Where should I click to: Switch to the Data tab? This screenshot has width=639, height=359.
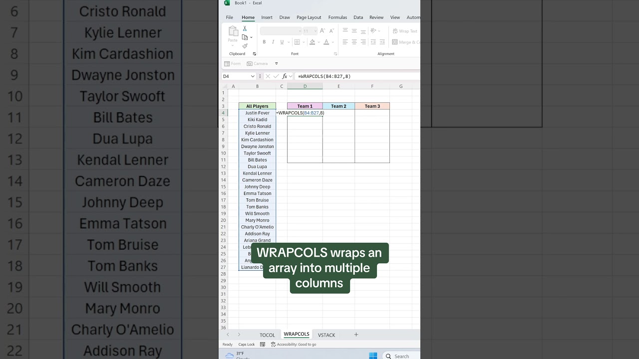[x=358, y=17]
